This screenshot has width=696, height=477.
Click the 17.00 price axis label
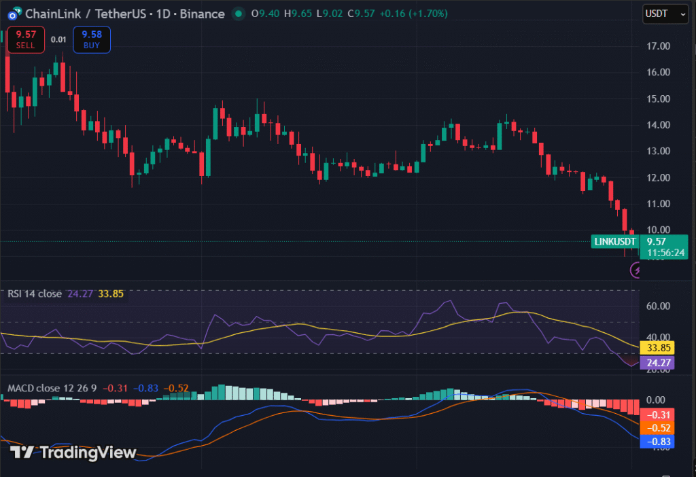coord(659,46)
